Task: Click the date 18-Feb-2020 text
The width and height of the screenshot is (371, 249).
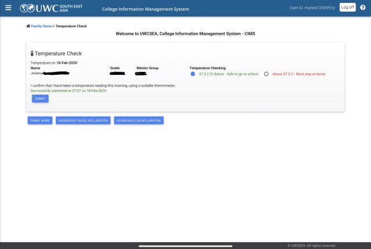Action: 67,63
